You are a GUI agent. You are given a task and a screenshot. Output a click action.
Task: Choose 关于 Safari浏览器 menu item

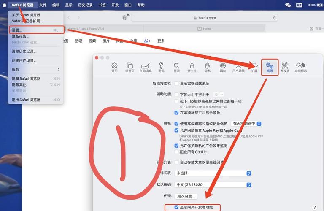(x=36, y=15)
